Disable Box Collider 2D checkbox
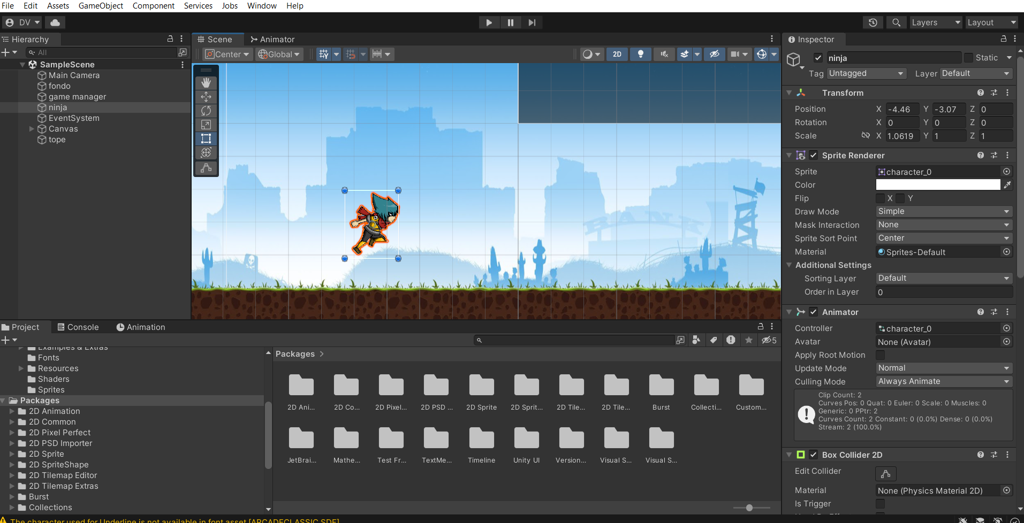The image size is (1024, 523). (x=814, y=455)
